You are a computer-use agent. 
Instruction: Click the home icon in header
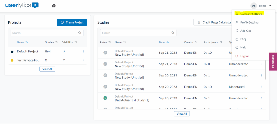[54, 6]
